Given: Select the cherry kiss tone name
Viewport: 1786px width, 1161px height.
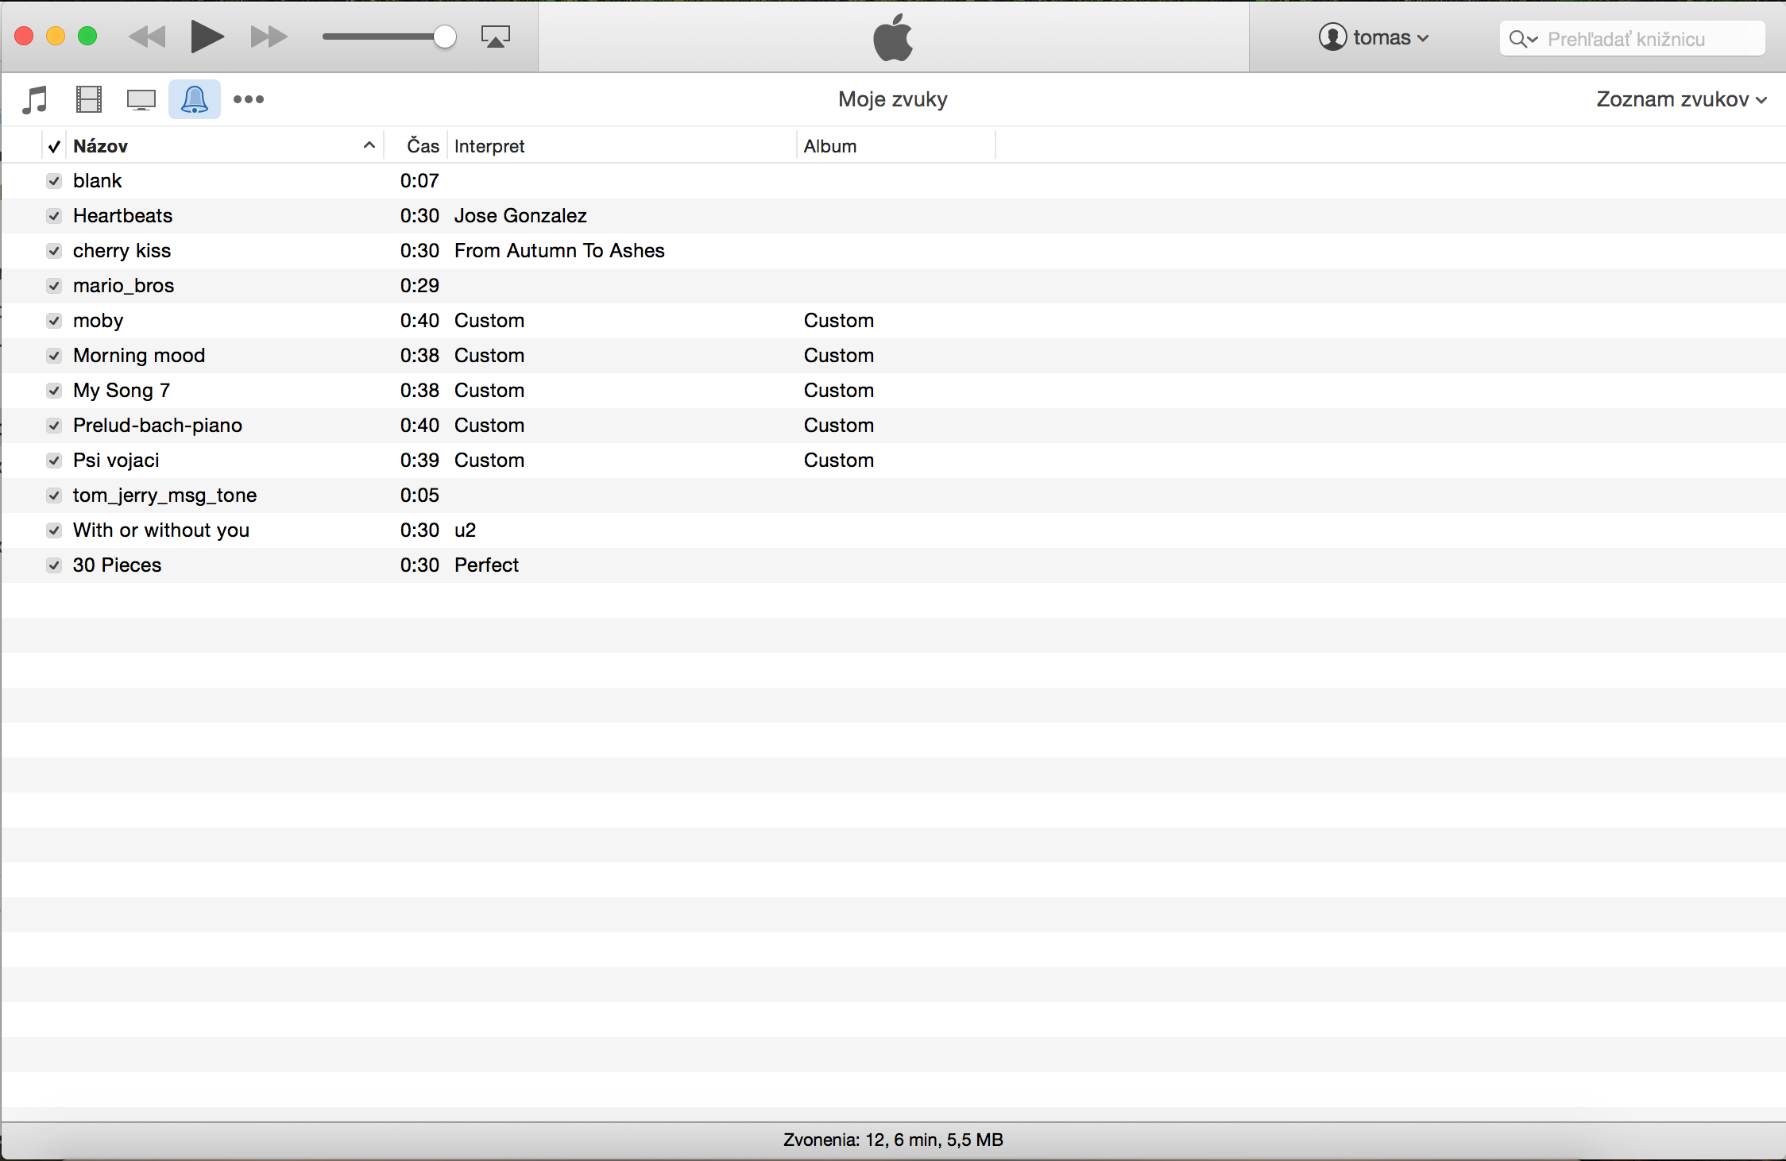Looking at the screenshot, I should (122, 251).
